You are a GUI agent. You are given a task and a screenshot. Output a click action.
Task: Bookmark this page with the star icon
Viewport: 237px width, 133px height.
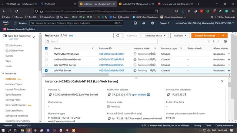click(157, 11)
